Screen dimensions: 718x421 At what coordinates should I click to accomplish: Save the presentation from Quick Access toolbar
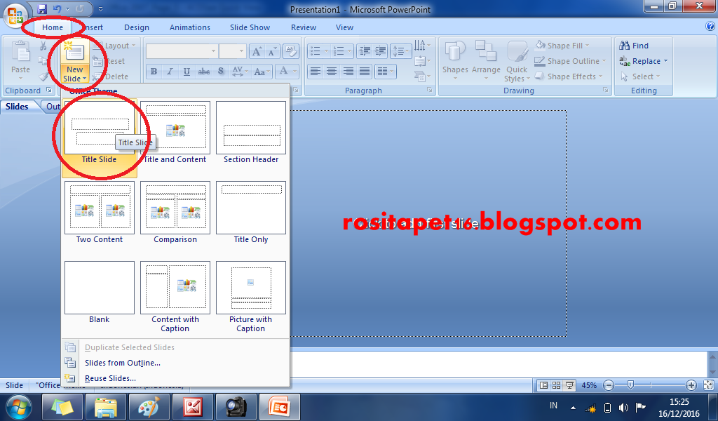(42, 8)
